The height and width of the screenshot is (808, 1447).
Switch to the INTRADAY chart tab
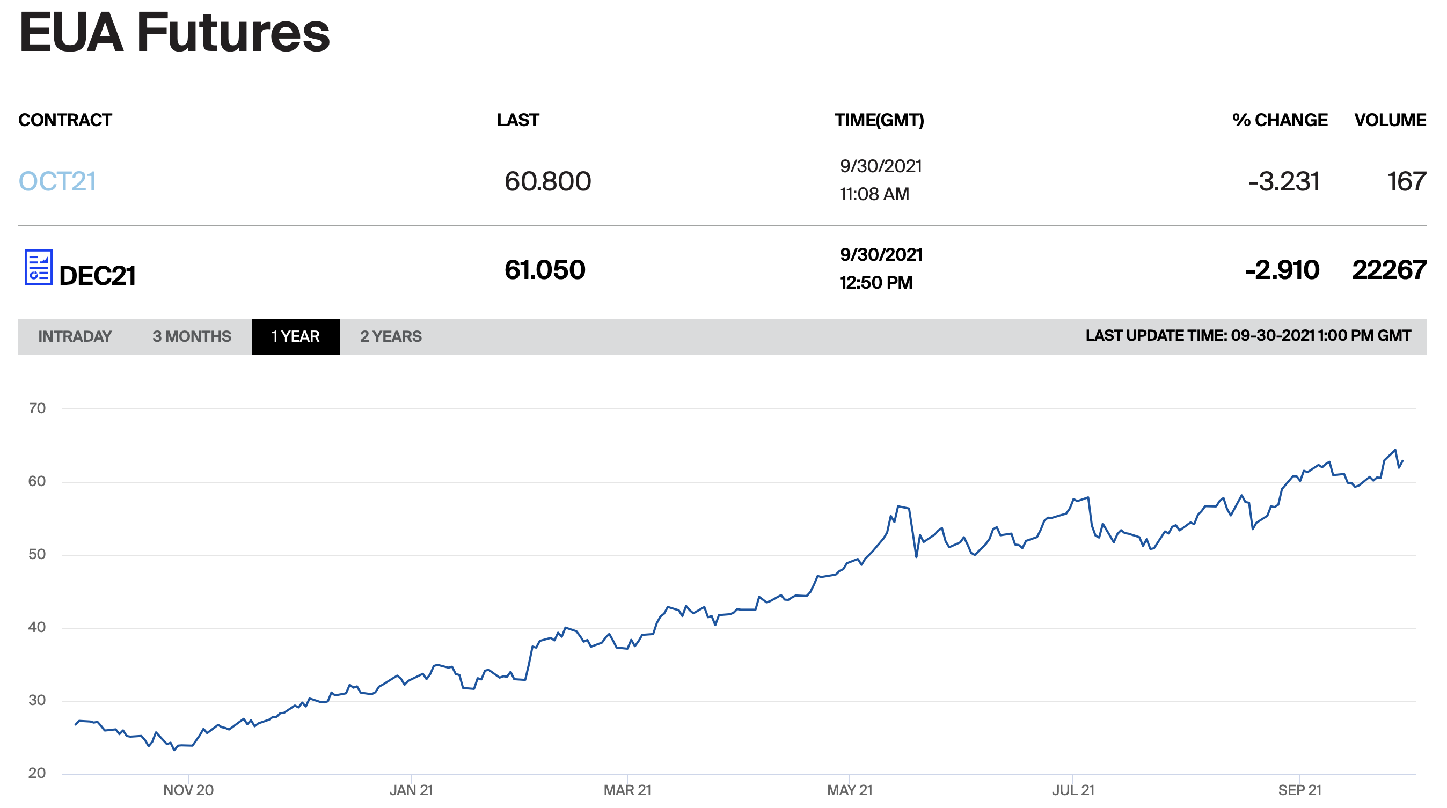click(x=75, y=336)
